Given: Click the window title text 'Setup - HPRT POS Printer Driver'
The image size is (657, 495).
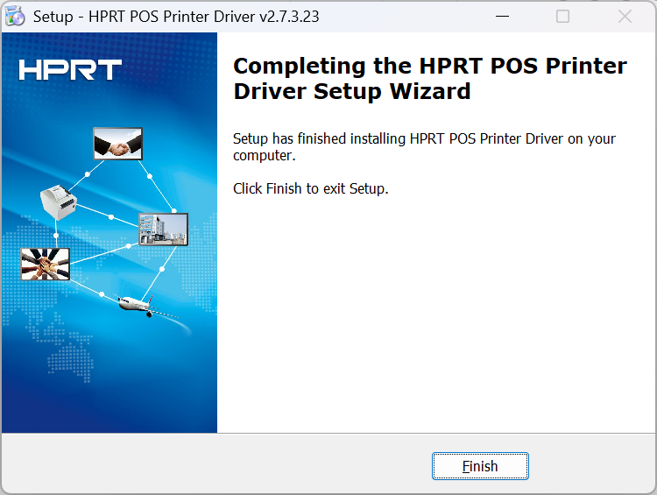Looking at the screenshot, I should 175,17.
